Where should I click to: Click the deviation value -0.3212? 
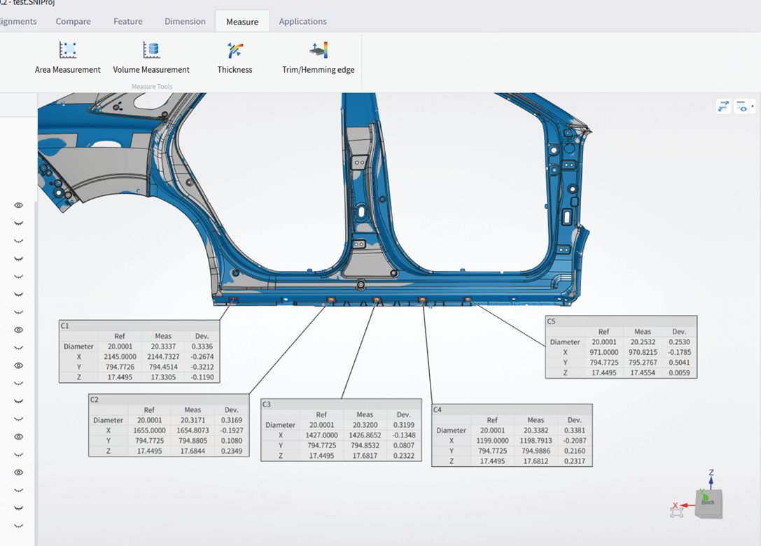point(202,367)
